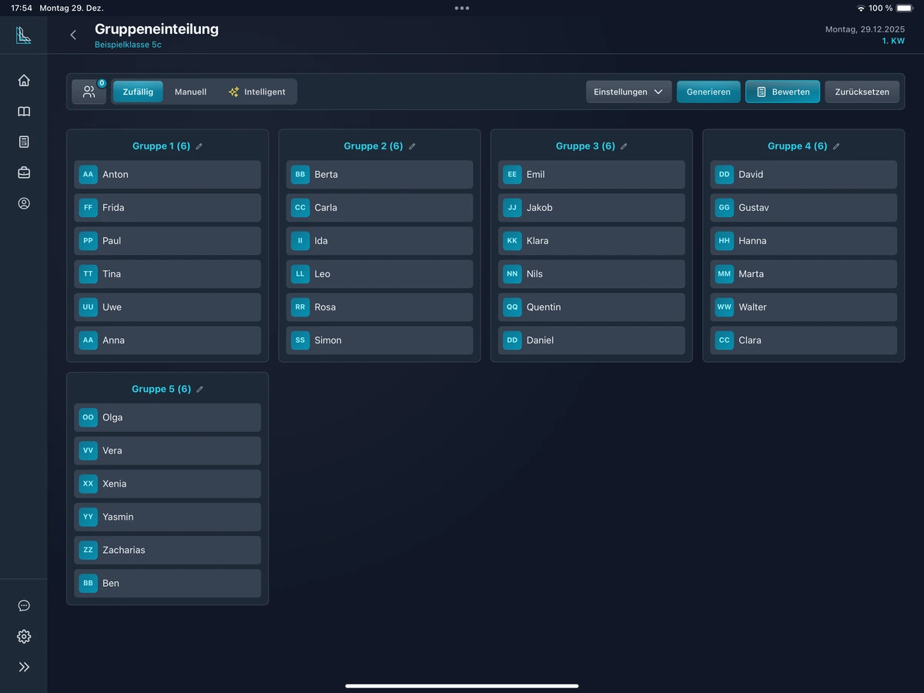924x693 pixels.
Task: Click the students icon with badge
Action: coord(89,92)
